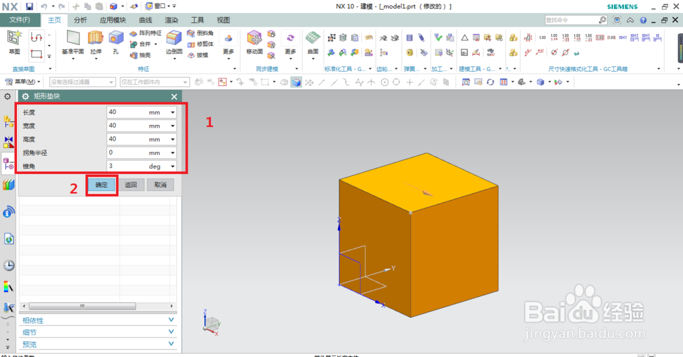Select the Datum Plane (基准平面) icon
This screenshot has width=683, height=357.
point(73,38)
